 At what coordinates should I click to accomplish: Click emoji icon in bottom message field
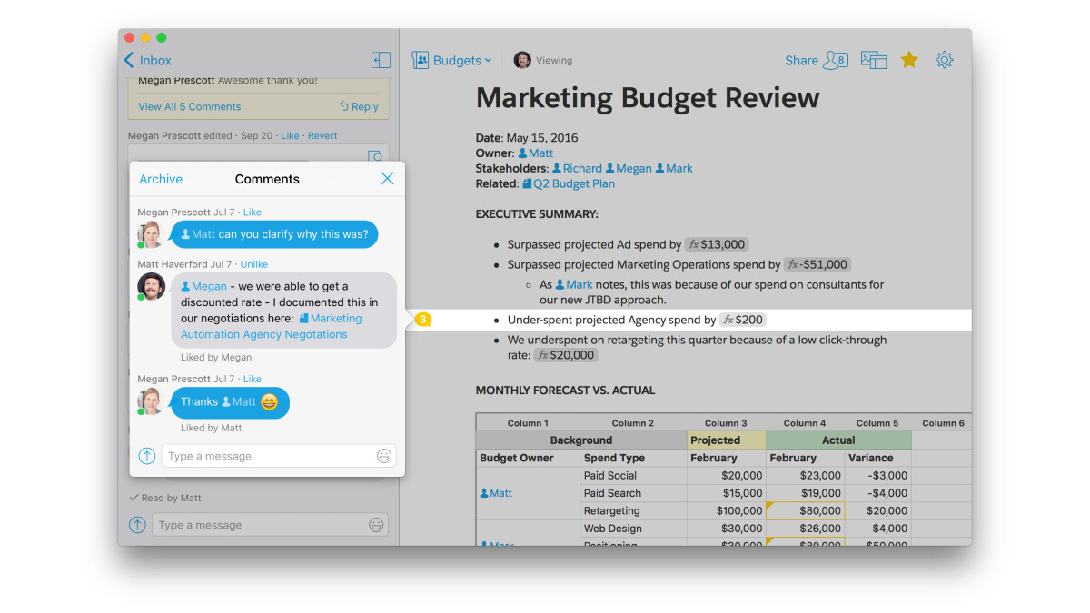coord(376,525)
